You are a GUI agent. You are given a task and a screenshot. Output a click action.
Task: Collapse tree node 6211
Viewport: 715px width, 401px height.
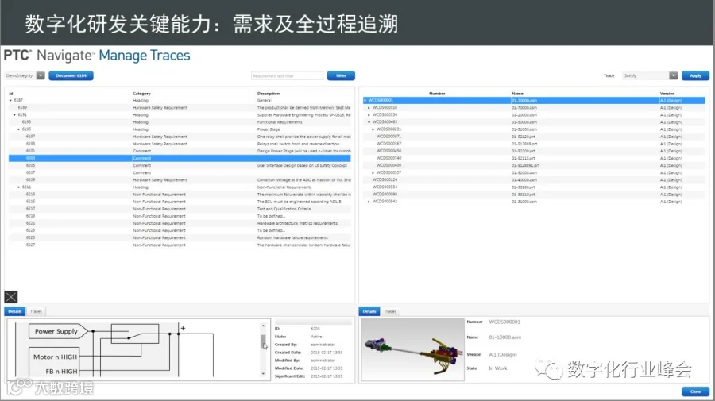[x=19, y=187]
